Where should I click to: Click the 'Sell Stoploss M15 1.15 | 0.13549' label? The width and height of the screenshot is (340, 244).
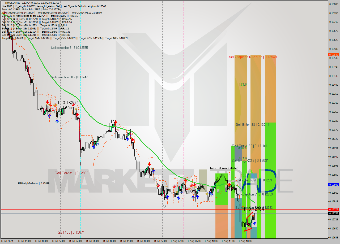tap(253, 57)
